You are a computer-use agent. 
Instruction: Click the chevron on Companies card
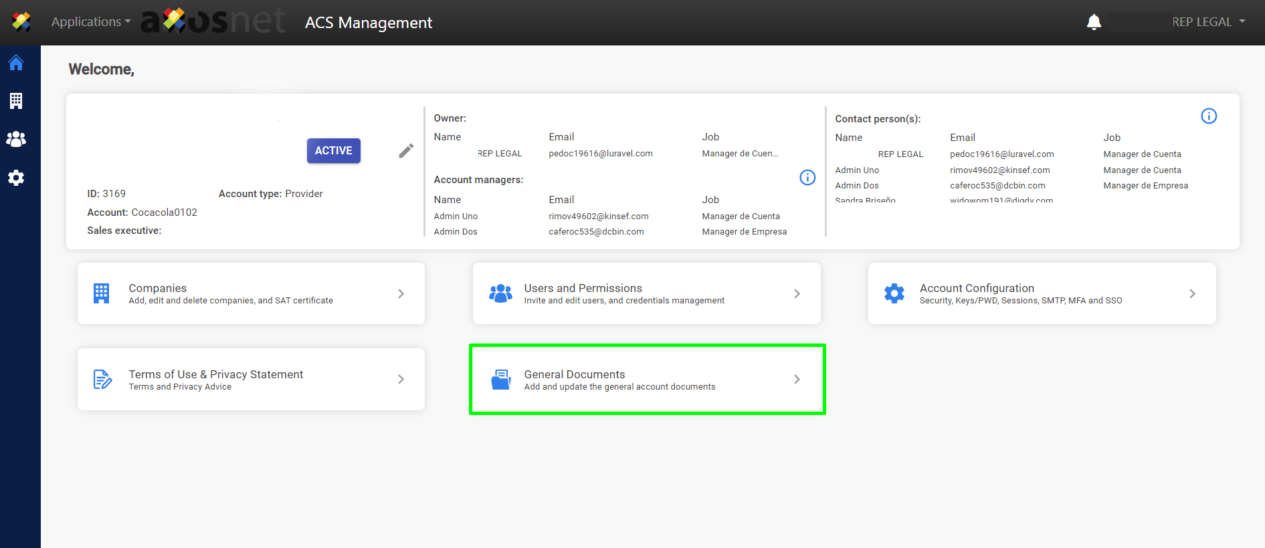pyautogui.click(x=401, y=294)
